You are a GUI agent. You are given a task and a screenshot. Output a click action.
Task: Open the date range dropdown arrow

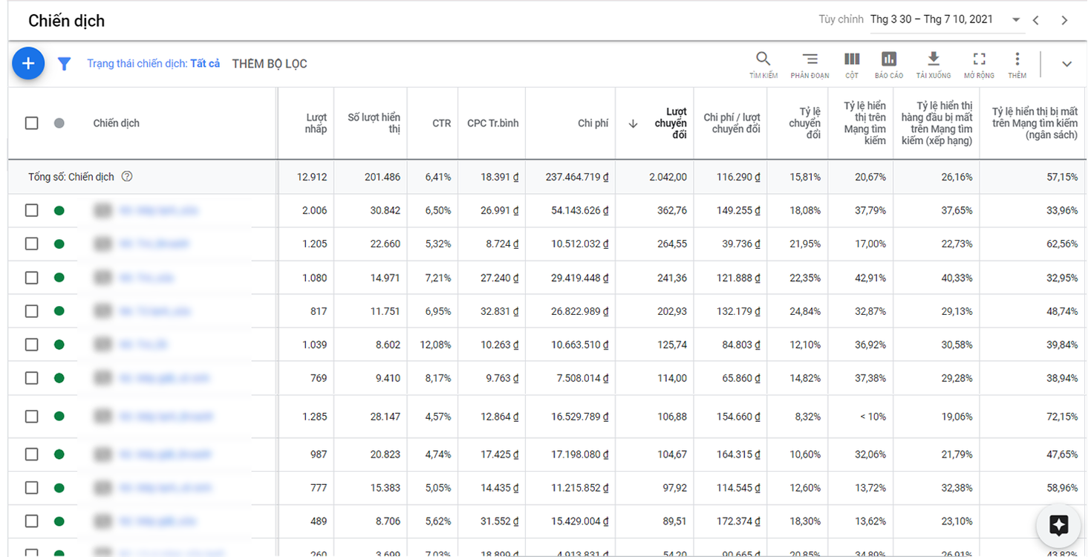pyautogui.click(x=1016, y=20)
